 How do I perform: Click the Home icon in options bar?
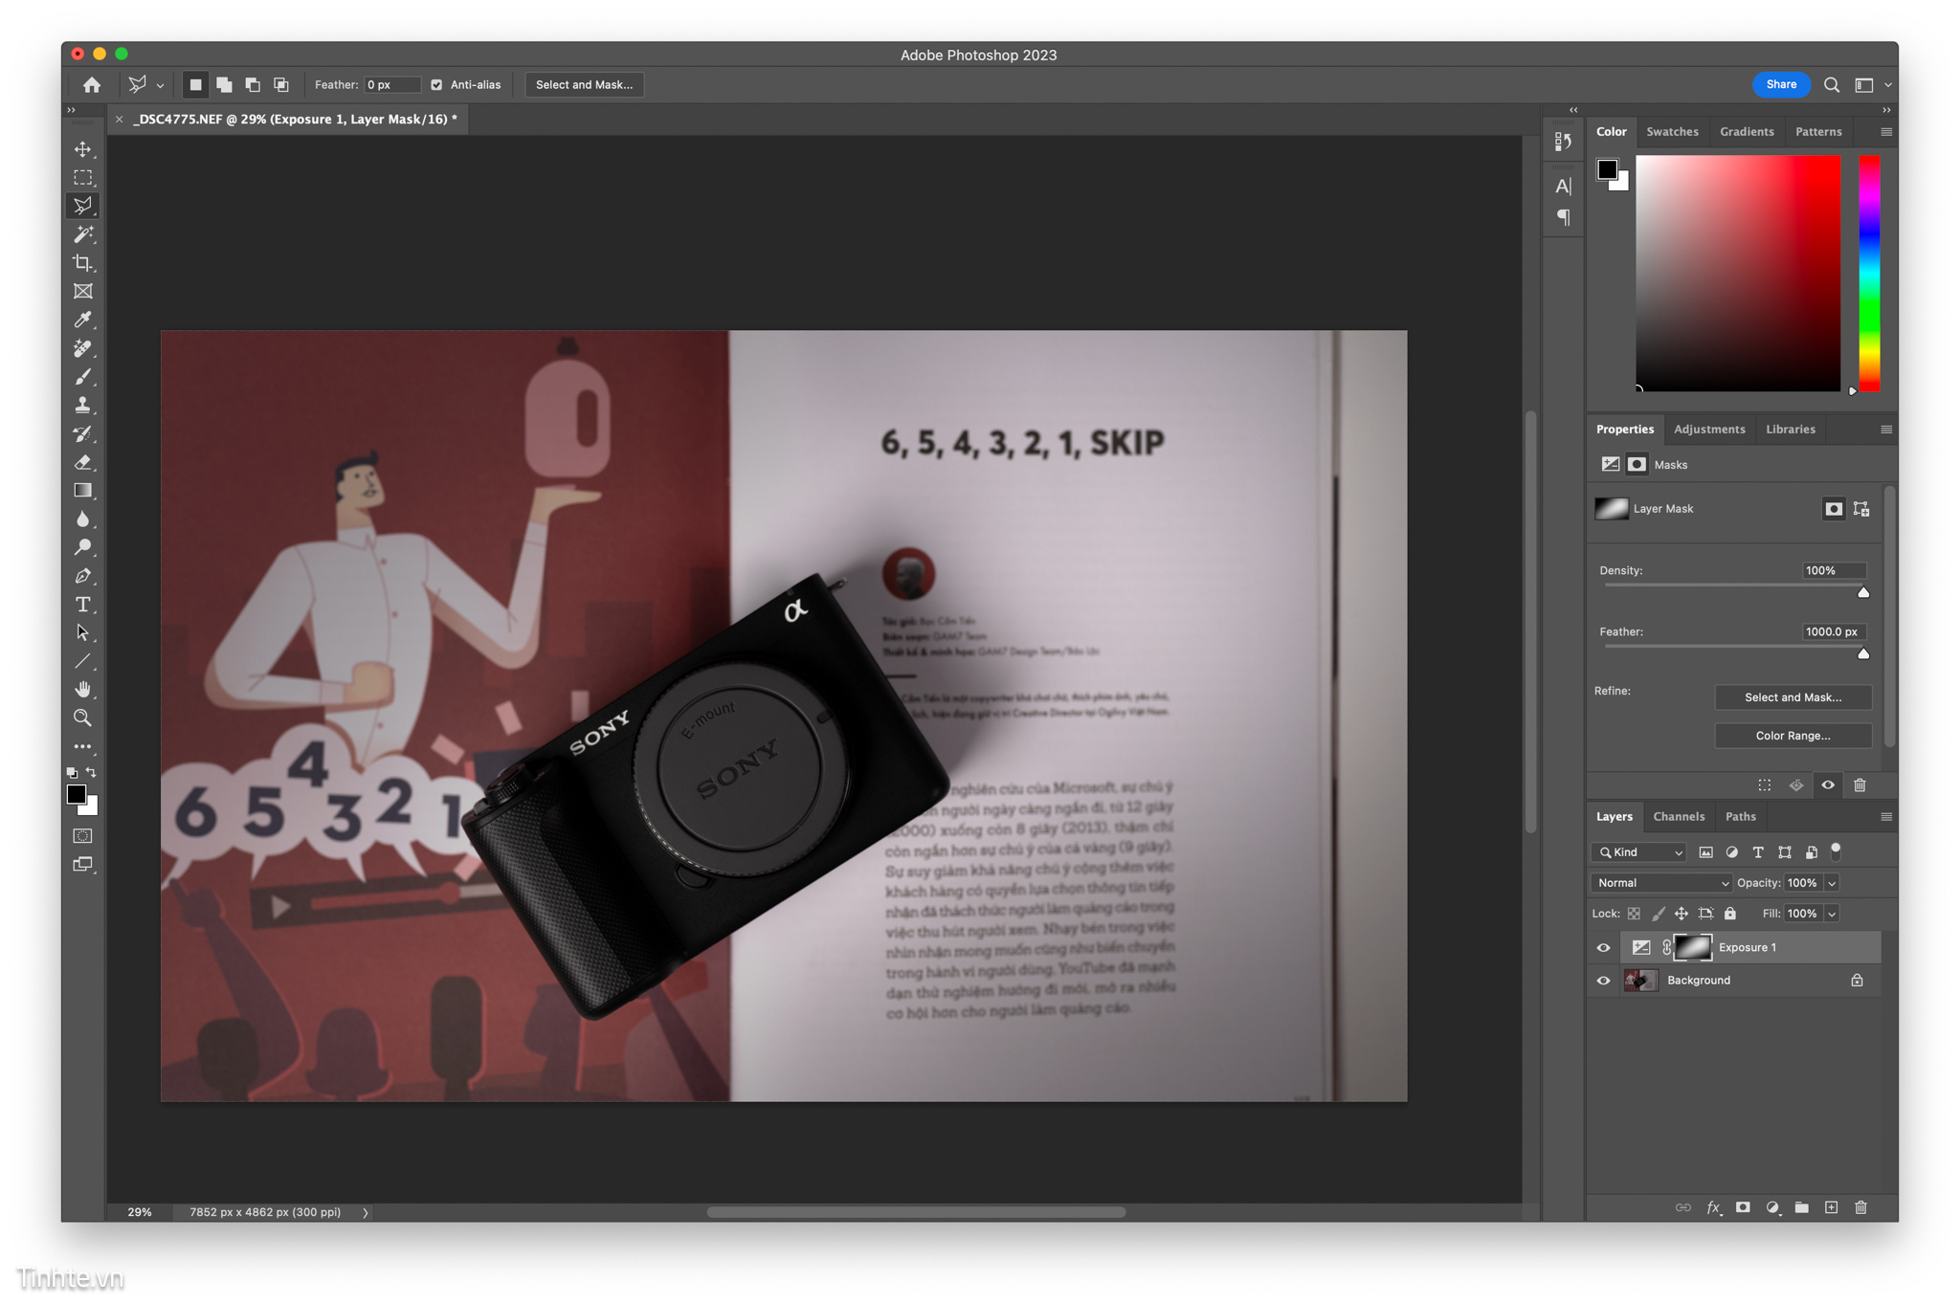click(x=92, y=85)
